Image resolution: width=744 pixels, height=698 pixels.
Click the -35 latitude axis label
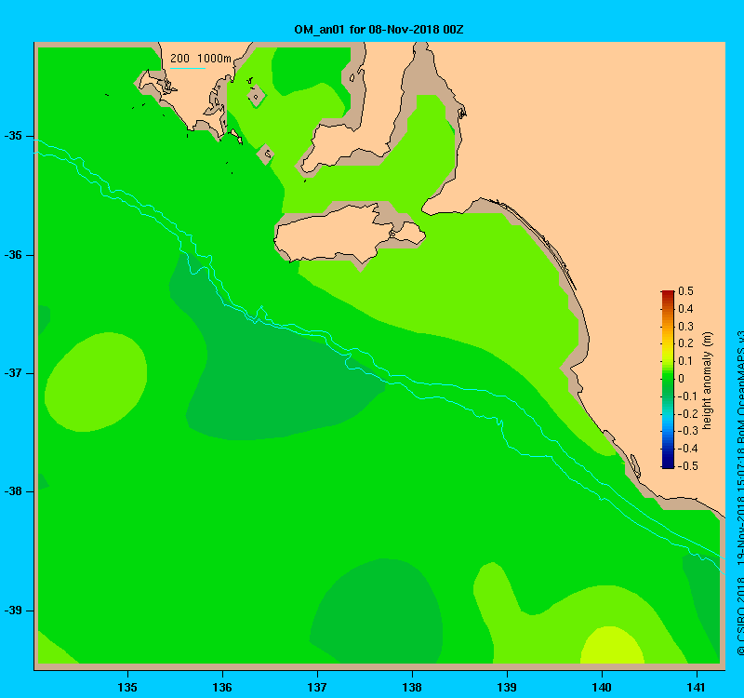pos(13,136)
